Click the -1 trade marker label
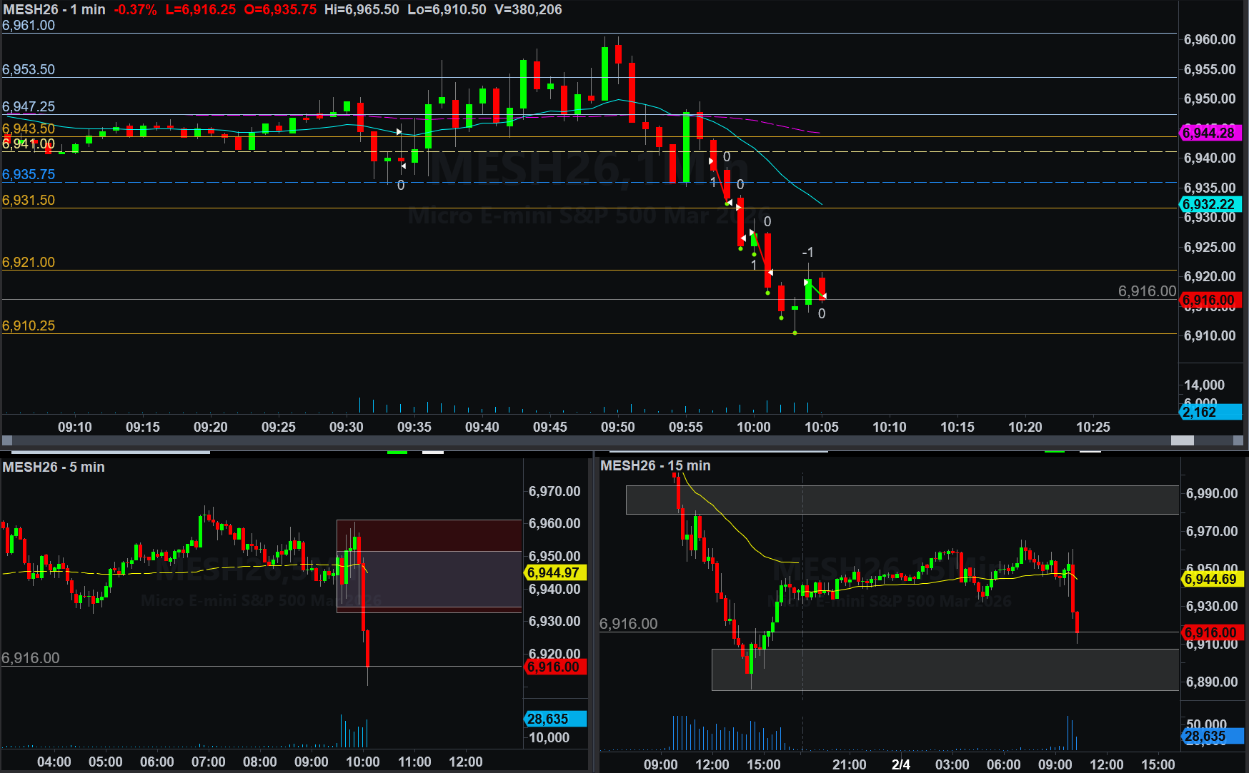This screenshot has width=1249, height=773. pyautogui.click(x=807, y=253)
